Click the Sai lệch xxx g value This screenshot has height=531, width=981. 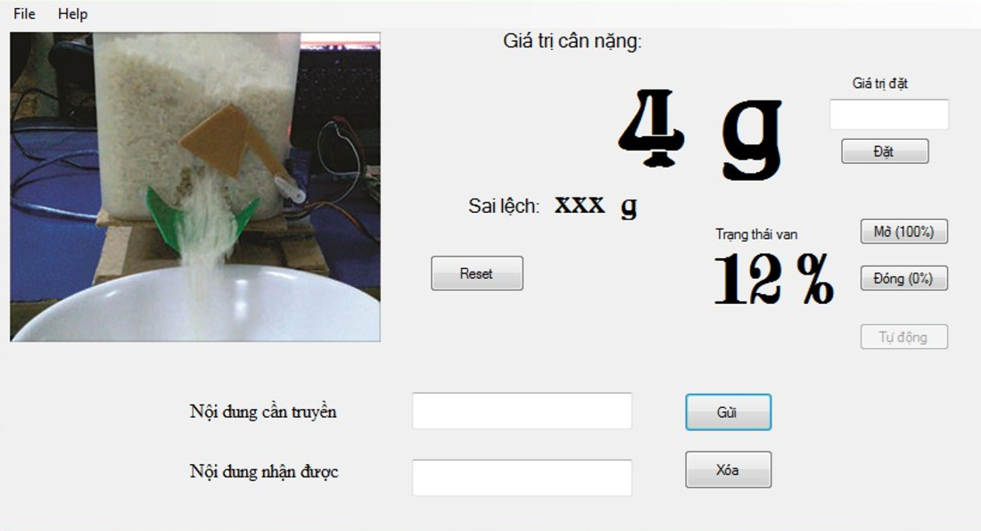click(x=596, y=206)
